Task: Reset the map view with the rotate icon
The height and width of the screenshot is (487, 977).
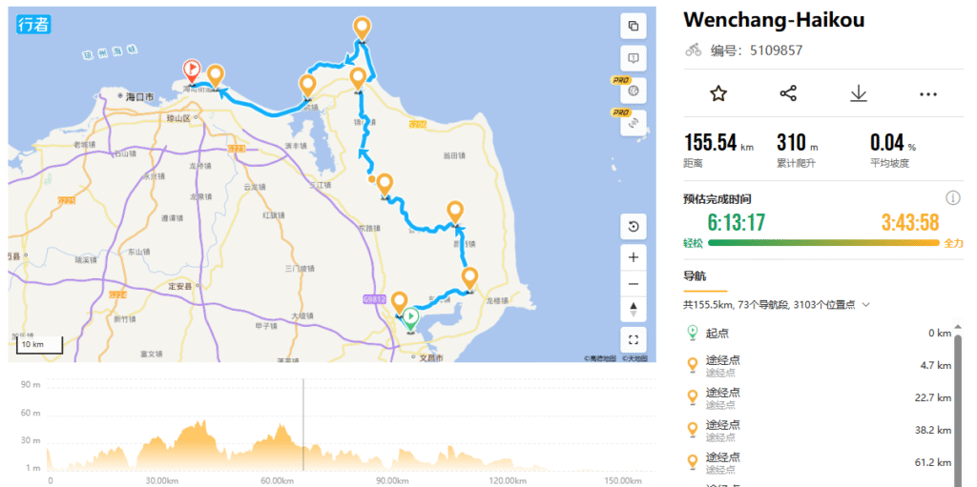Action: coord(634,227)
